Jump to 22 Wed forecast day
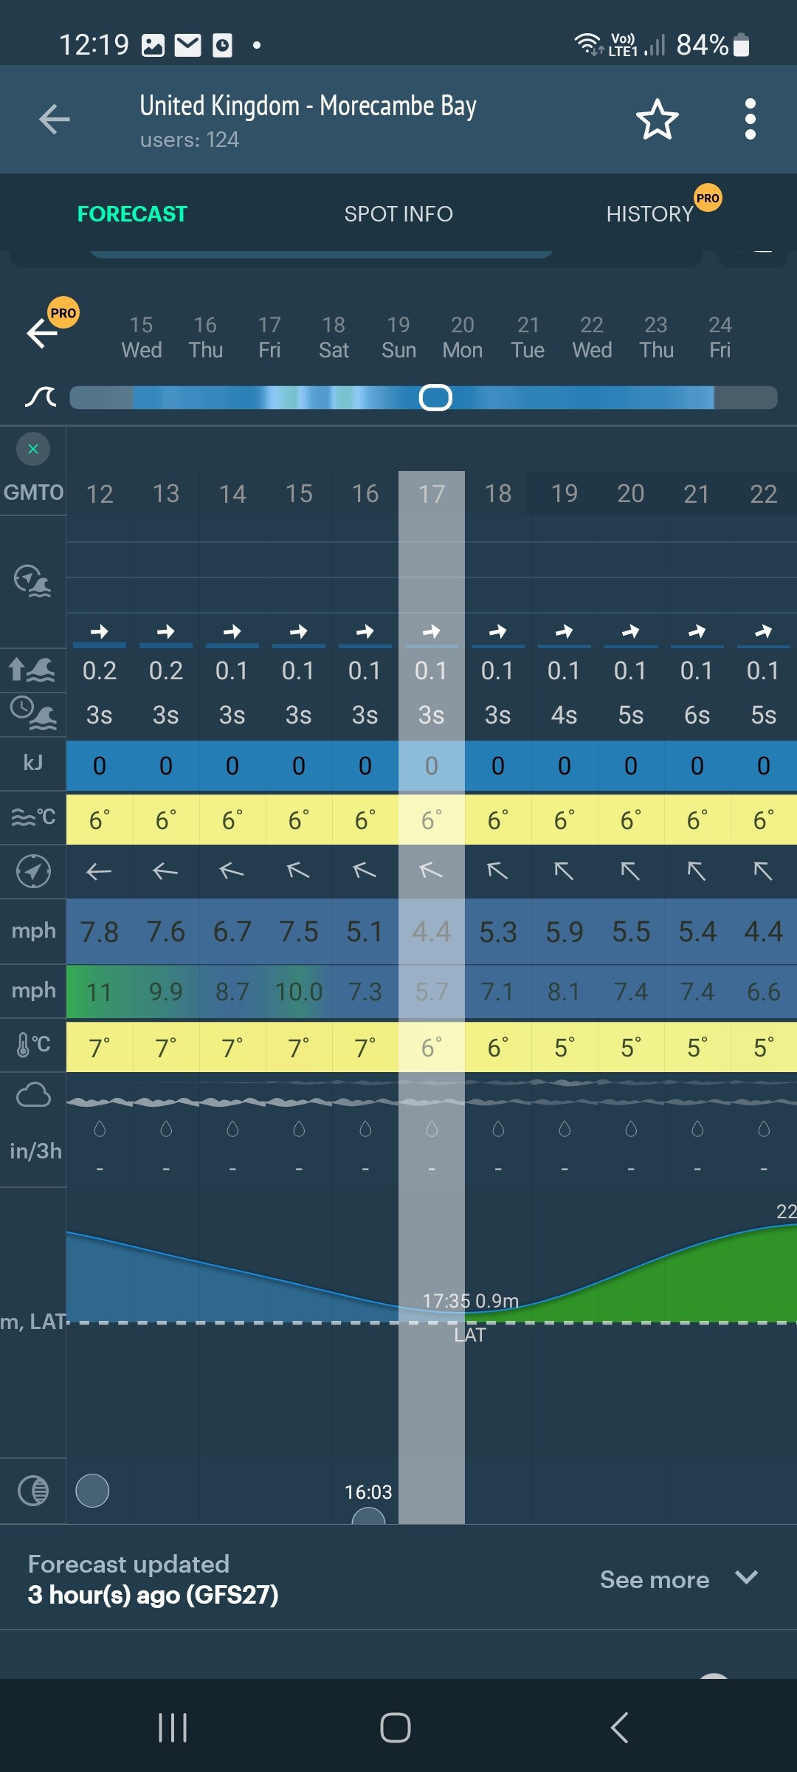797x1772 pixels. [592, 337]
